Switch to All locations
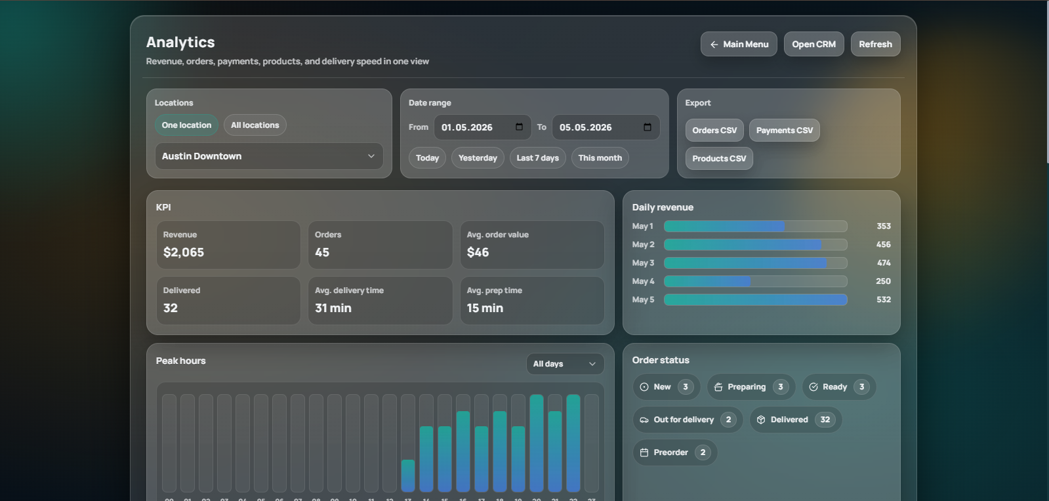This screenshot has width=1049, height=501. coord(255,125)
